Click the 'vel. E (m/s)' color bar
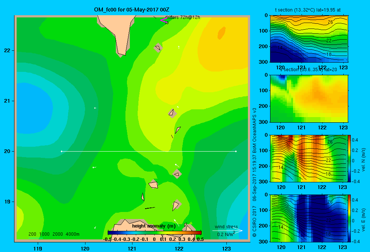 350,218
